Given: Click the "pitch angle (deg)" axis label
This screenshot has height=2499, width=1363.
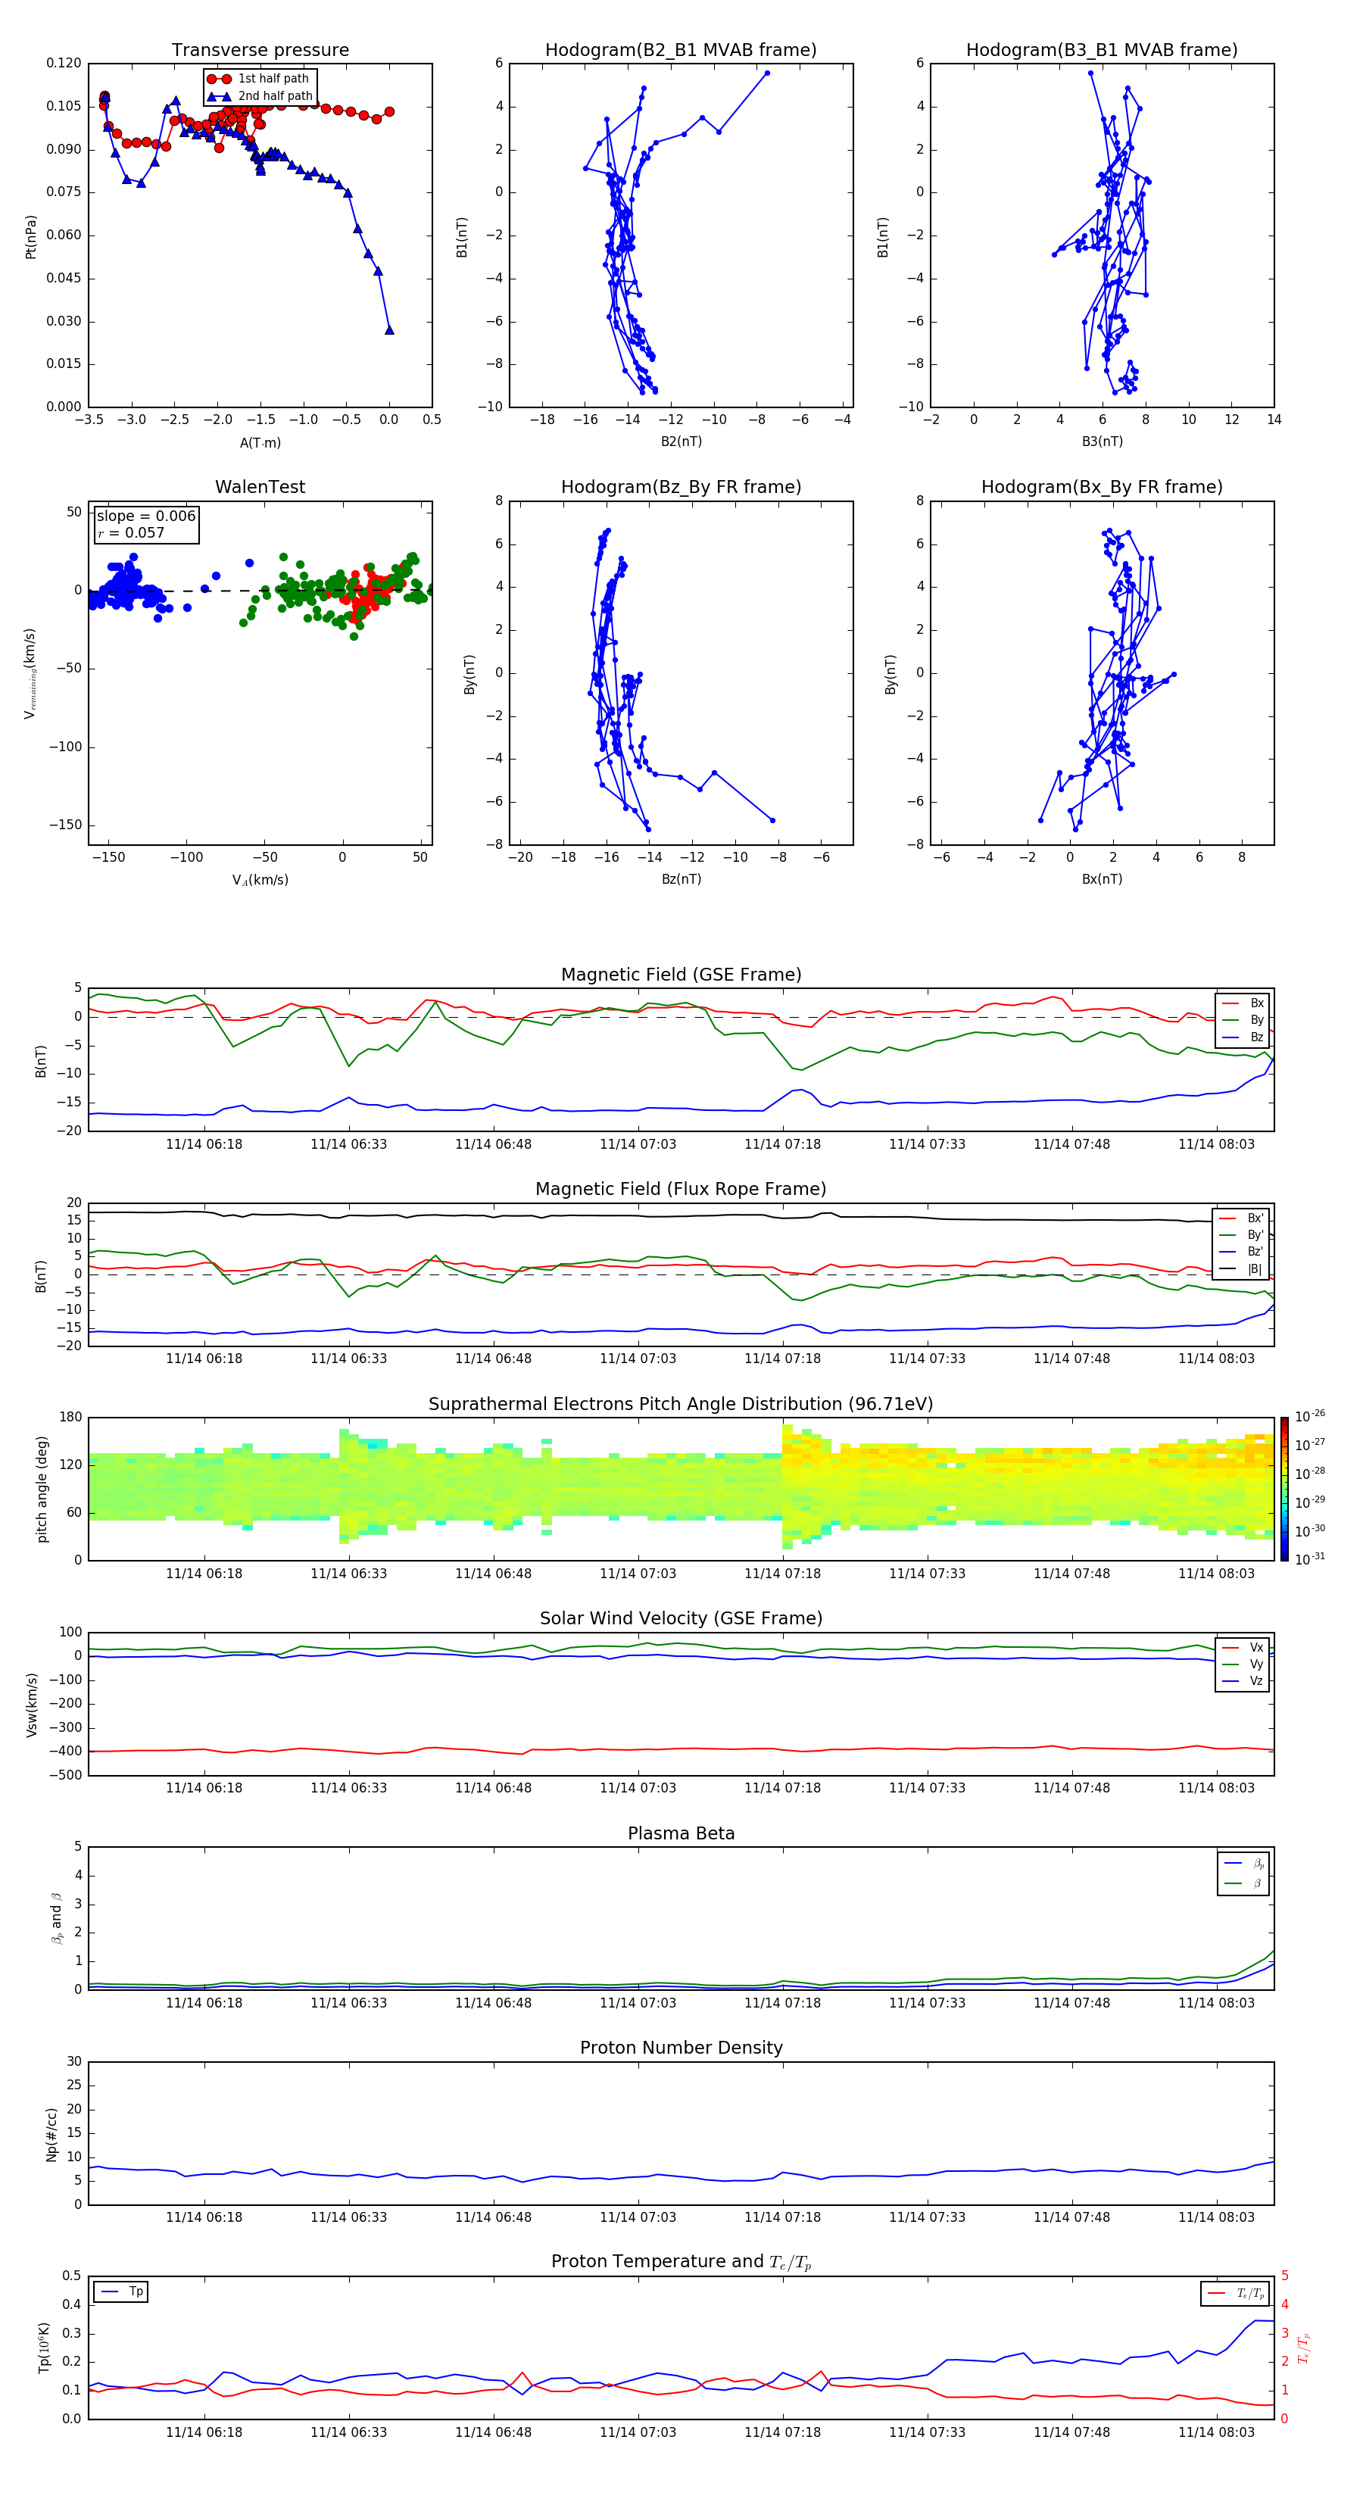Looking at the screenshot, I should pos(42,1489).
